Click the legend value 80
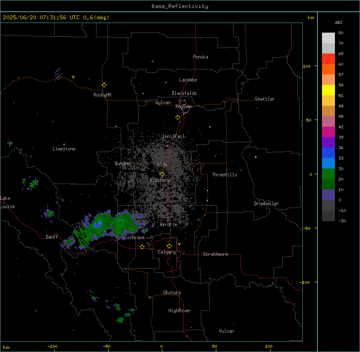 click(341, 33)
